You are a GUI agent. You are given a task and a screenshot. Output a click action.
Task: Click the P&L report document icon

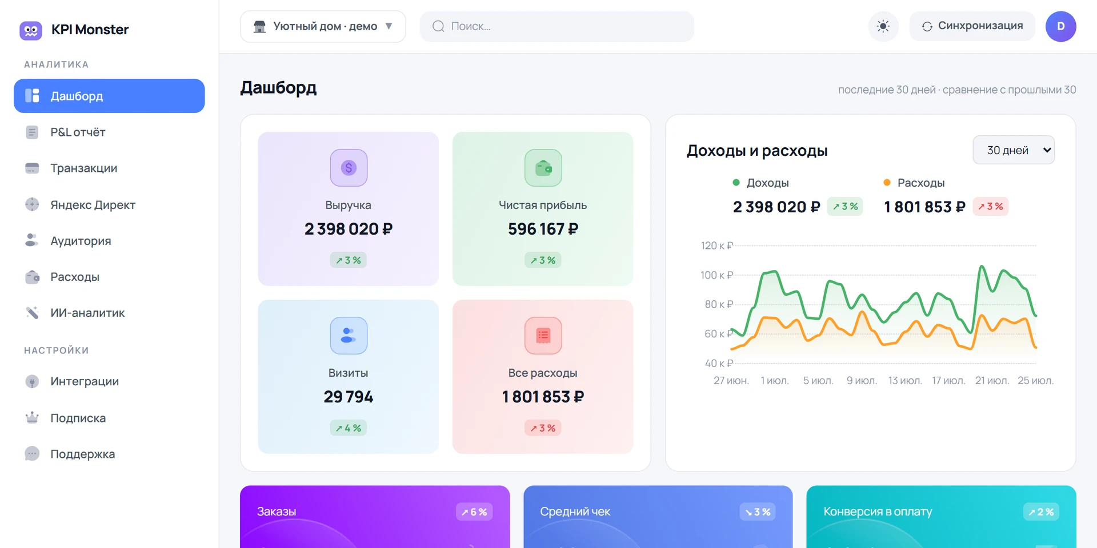(x=32, y=132)
